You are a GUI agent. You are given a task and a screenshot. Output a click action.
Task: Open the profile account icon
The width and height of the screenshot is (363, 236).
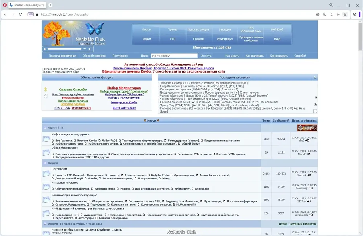point(345,15)
